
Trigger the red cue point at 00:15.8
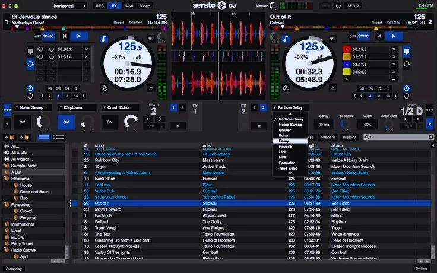[346, 49]
